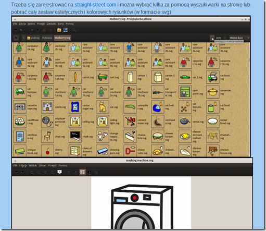Increase the view size right of 66%
The width and height of the screenshot is (266, 231).
[x=225, y=38]
